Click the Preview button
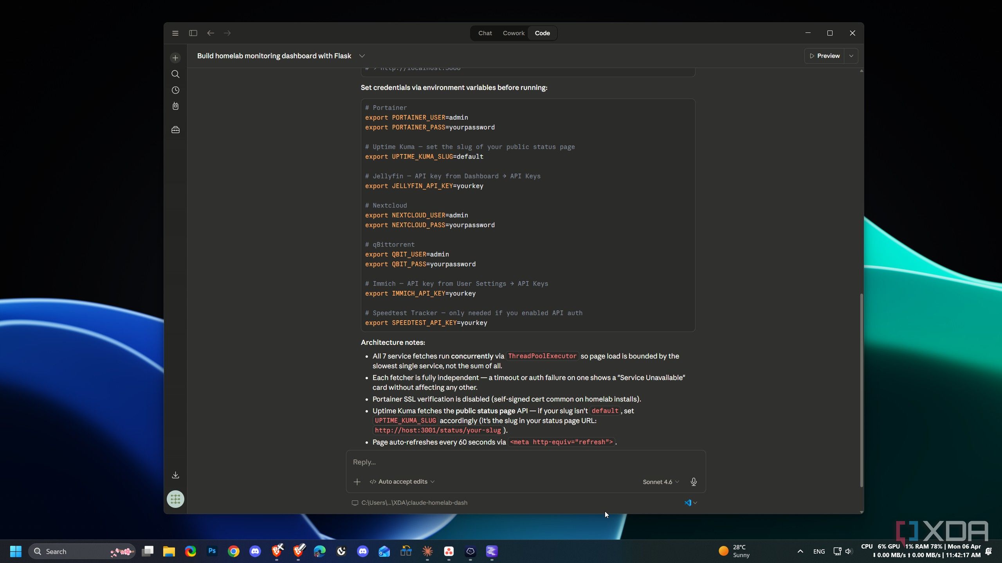 click(825, 56)
